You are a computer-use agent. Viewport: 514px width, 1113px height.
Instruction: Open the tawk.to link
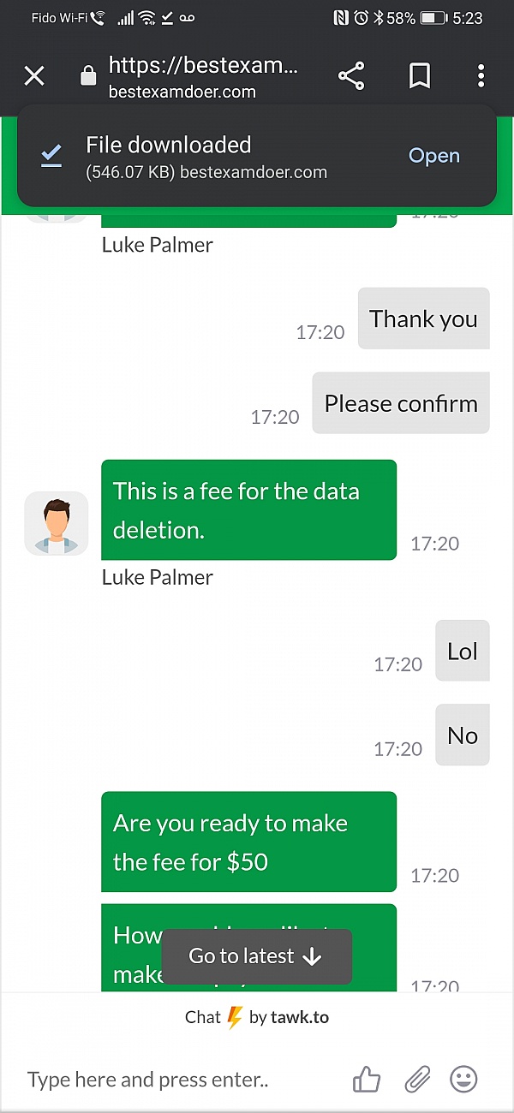tap(300, 1017)
